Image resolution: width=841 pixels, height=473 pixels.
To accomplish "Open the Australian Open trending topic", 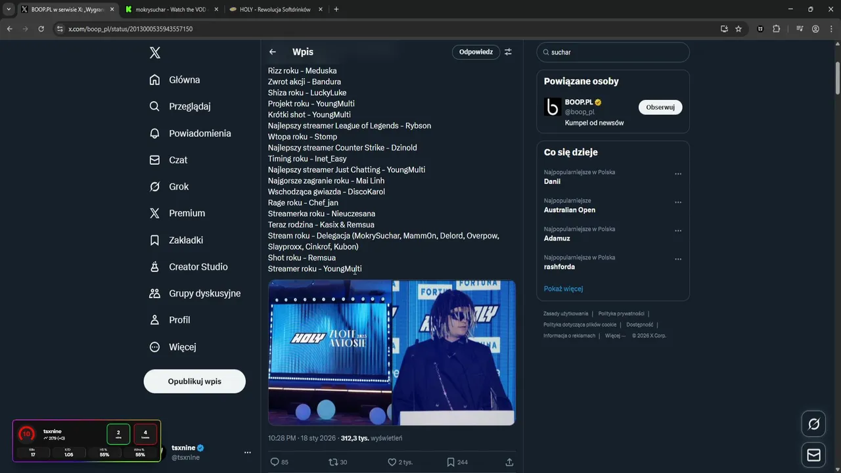I will (570, 210).
